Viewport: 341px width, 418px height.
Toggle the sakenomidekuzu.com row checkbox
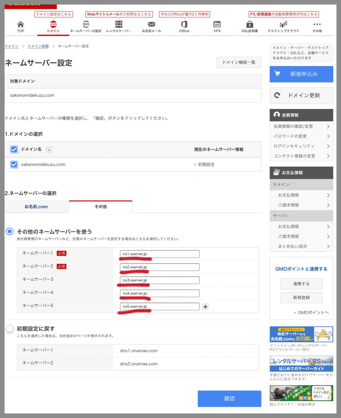(x=14, y=164)
